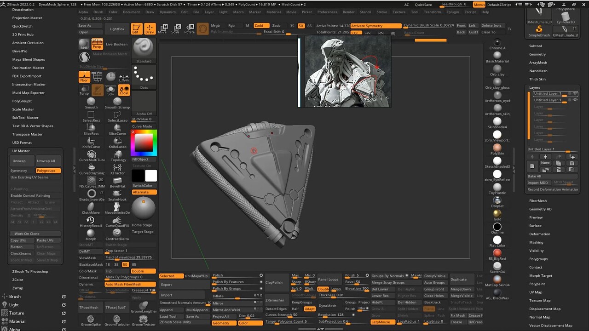
Task: Pick a color in the color picker square
Action: 144,143
